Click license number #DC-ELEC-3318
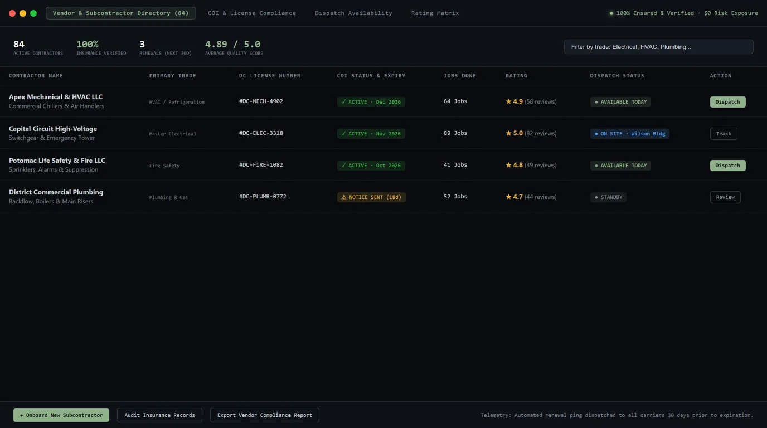 tap(261, 133)
